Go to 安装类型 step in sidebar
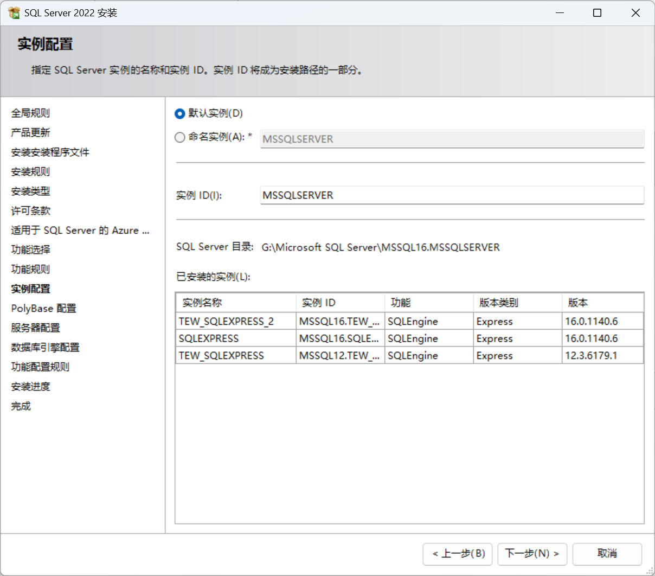This screenshot has width=655, height=576. (x=30, y=191)
